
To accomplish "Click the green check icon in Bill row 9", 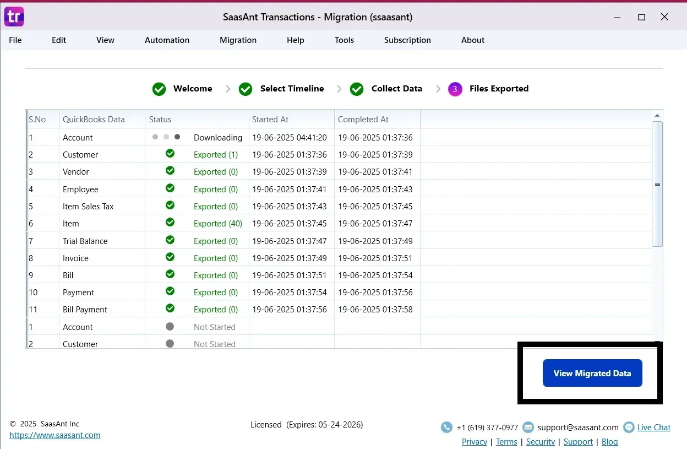I will coord(170,274).
